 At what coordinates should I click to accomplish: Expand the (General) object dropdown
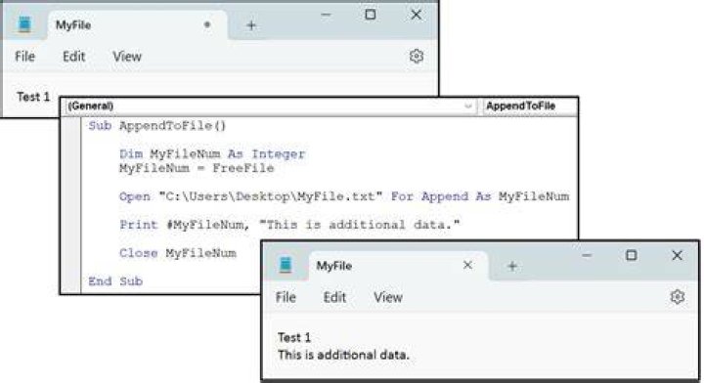tap(270, 106)
